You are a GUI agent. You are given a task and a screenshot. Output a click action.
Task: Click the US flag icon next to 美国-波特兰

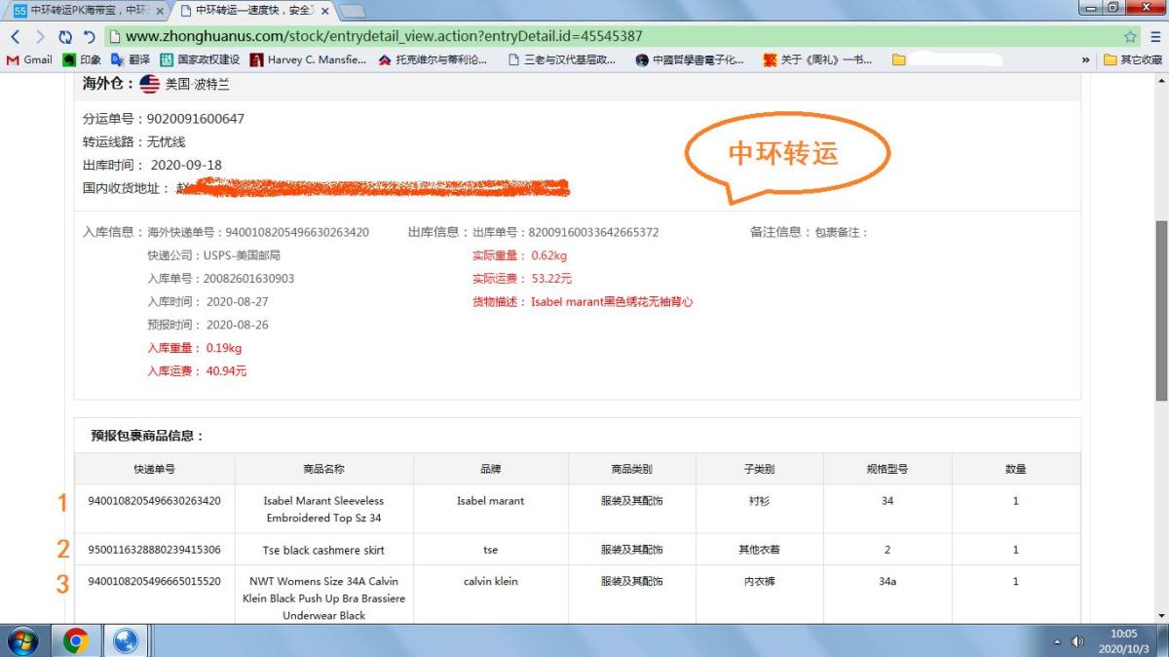(149, 84)
